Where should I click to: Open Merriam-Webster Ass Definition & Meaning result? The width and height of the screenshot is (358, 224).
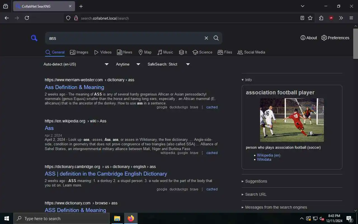click(74, 87)
